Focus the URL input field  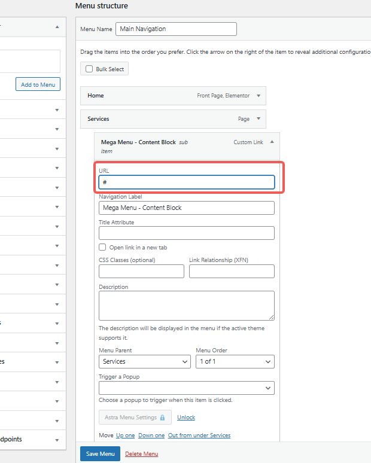tap(186, 182)
